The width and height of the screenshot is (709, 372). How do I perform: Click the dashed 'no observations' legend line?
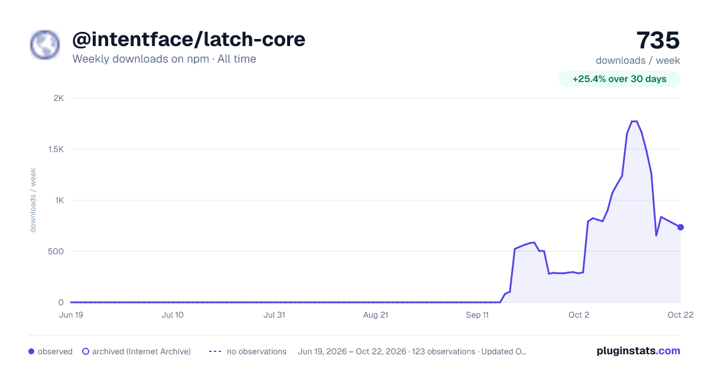point(216,351)
